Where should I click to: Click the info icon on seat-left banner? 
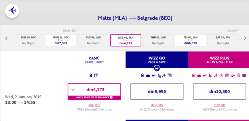(111, 97)
